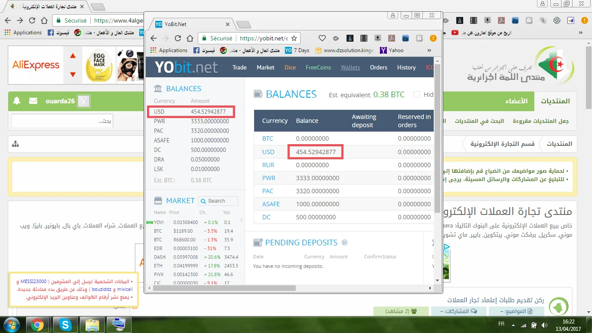The height and width of the screenshot is (333, 592).
Task: Open the Trade menu on YoBit
Action: (239, 67)
